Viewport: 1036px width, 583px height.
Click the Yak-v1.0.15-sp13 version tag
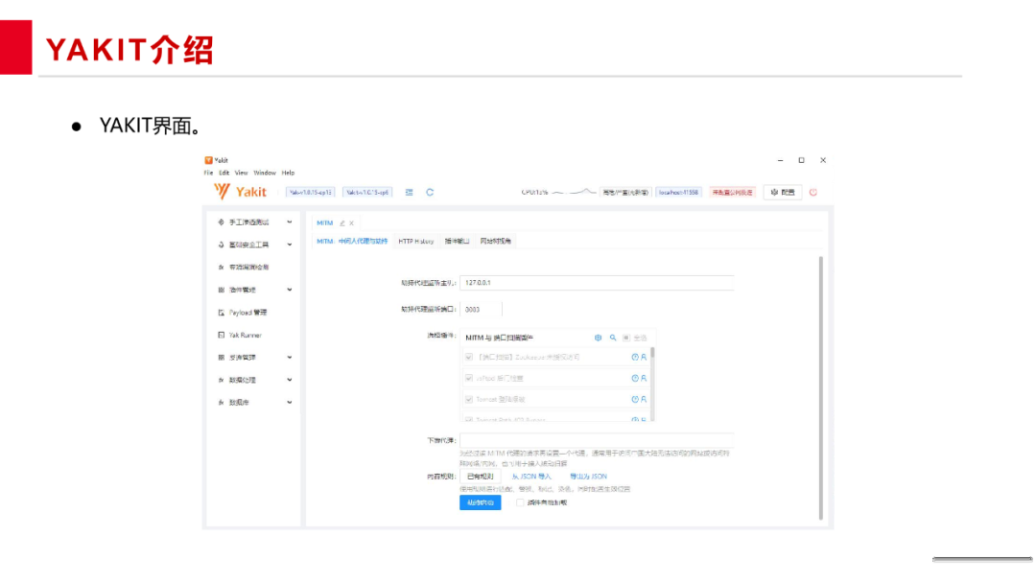click(311, 192)
